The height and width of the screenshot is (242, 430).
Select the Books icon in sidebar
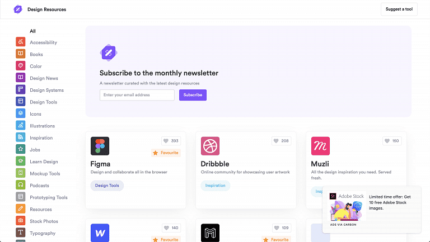point(21,54)
